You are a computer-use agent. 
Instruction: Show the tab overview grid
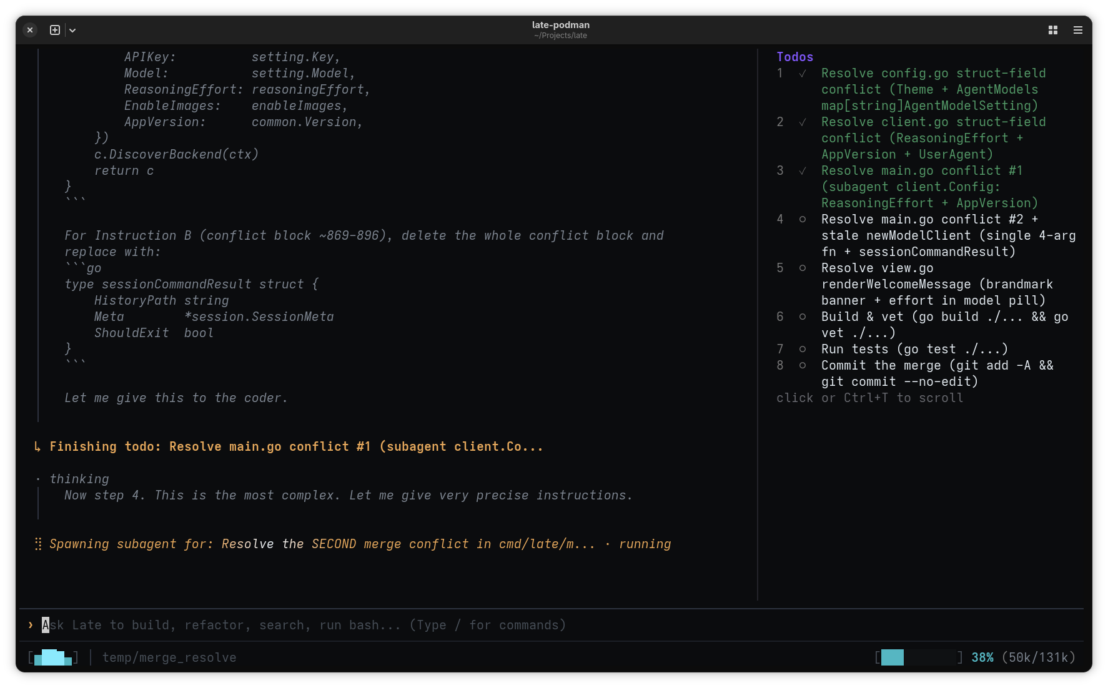point(1053,30)
